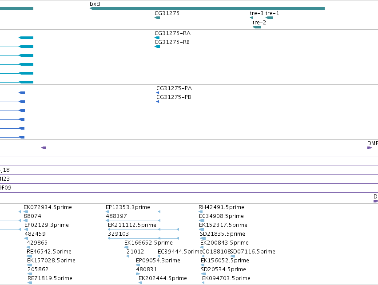
Task: Select the 88074 feature label
Action: point(32,216)
